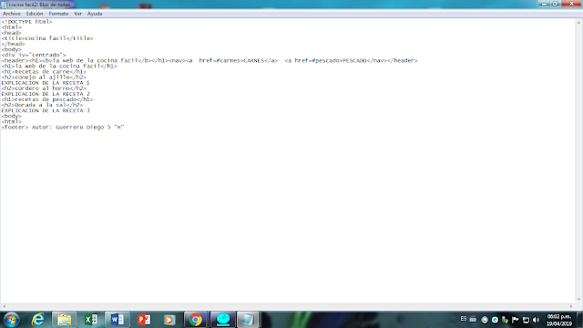This screenshot has width=583, height=328.
Task: Click on the '<div iv="centrado">' line
Action: tap(34, 55)
